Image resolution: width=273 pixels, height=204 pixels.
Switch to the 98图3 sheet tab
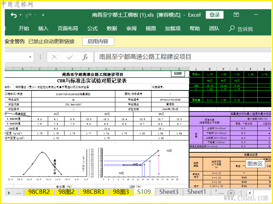[121, 192]
